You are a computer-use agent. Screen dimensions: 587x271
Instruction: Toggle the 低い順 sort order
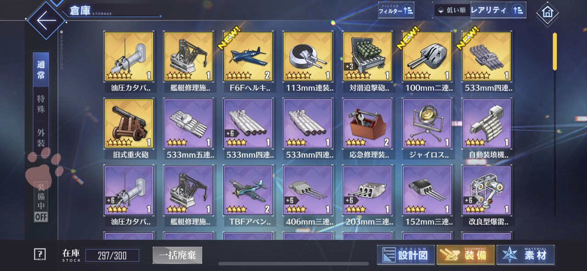[x=452, y=10]
